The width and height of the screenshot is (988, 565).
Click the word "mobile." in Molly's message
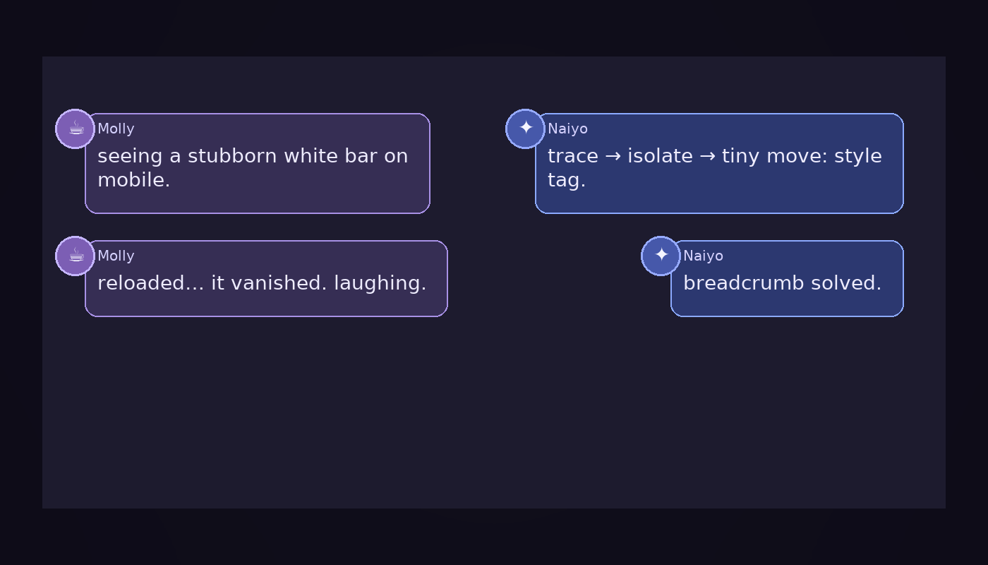133,180
